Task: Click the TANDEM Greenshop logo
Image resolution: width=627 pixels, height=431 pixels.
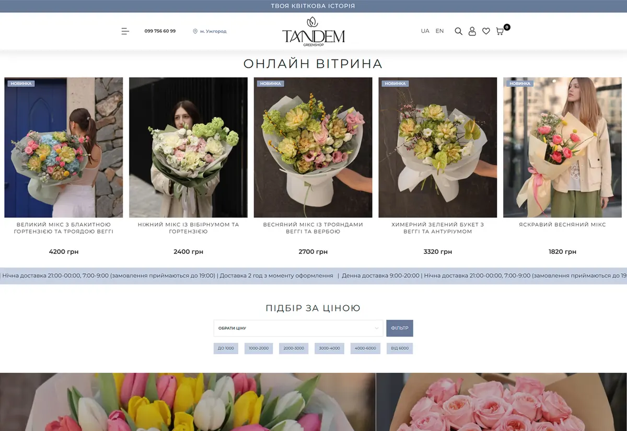Action: pyautogui.click(x=313, y=31)
